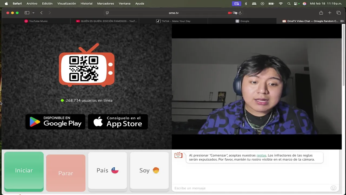Select the OmeTV Video Chat tab

tap(311, 21)
